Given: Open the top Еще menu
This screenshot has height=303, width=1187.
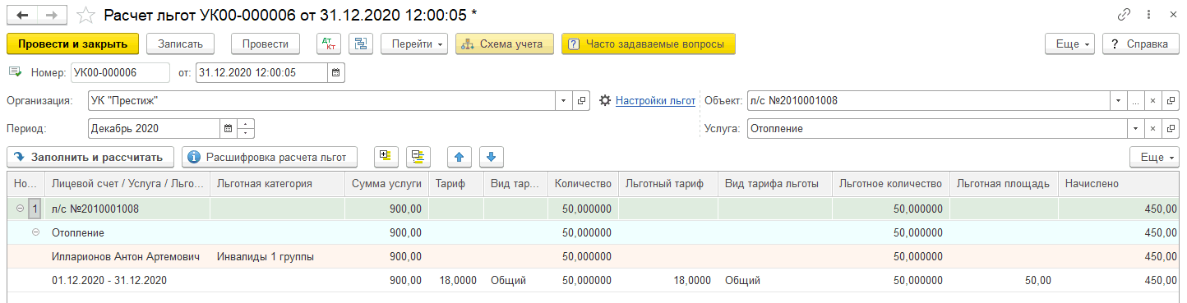Looking at the screenshot, I should [1069, 44].
